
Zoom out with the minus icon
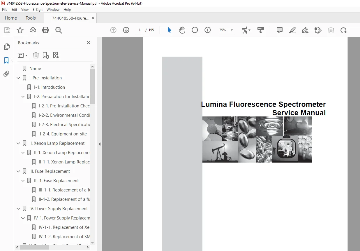click(x=195, y=30)
